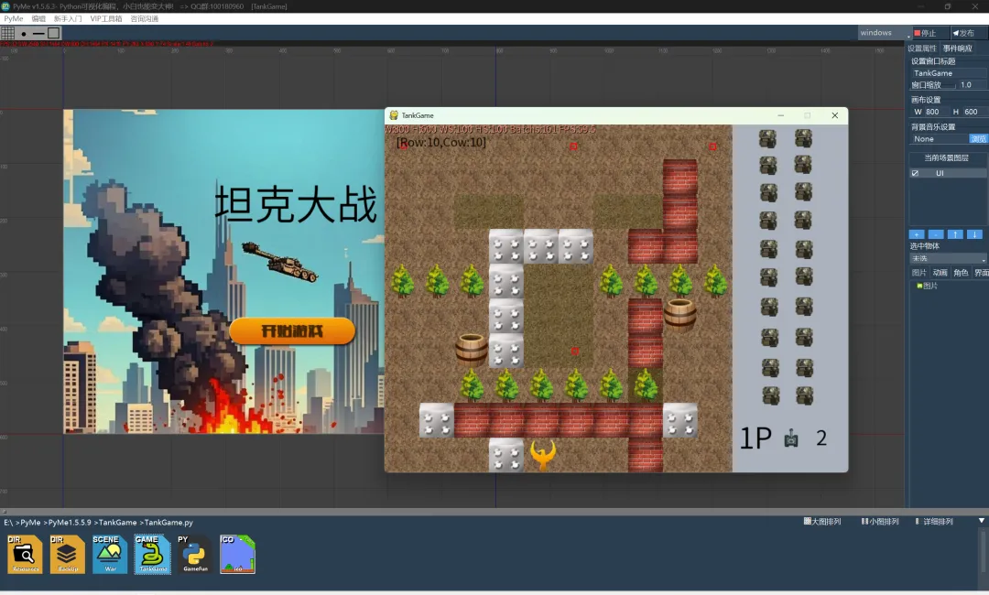
Task: Open the 选中物体 未选 dropdown
Action: click(x=948, y=258)
